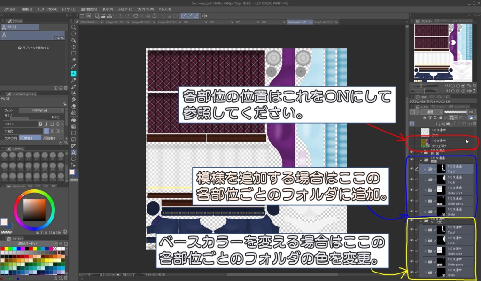Select the Gradient tool
This screenshot has height=281, width=481.
tap(74, 126)
